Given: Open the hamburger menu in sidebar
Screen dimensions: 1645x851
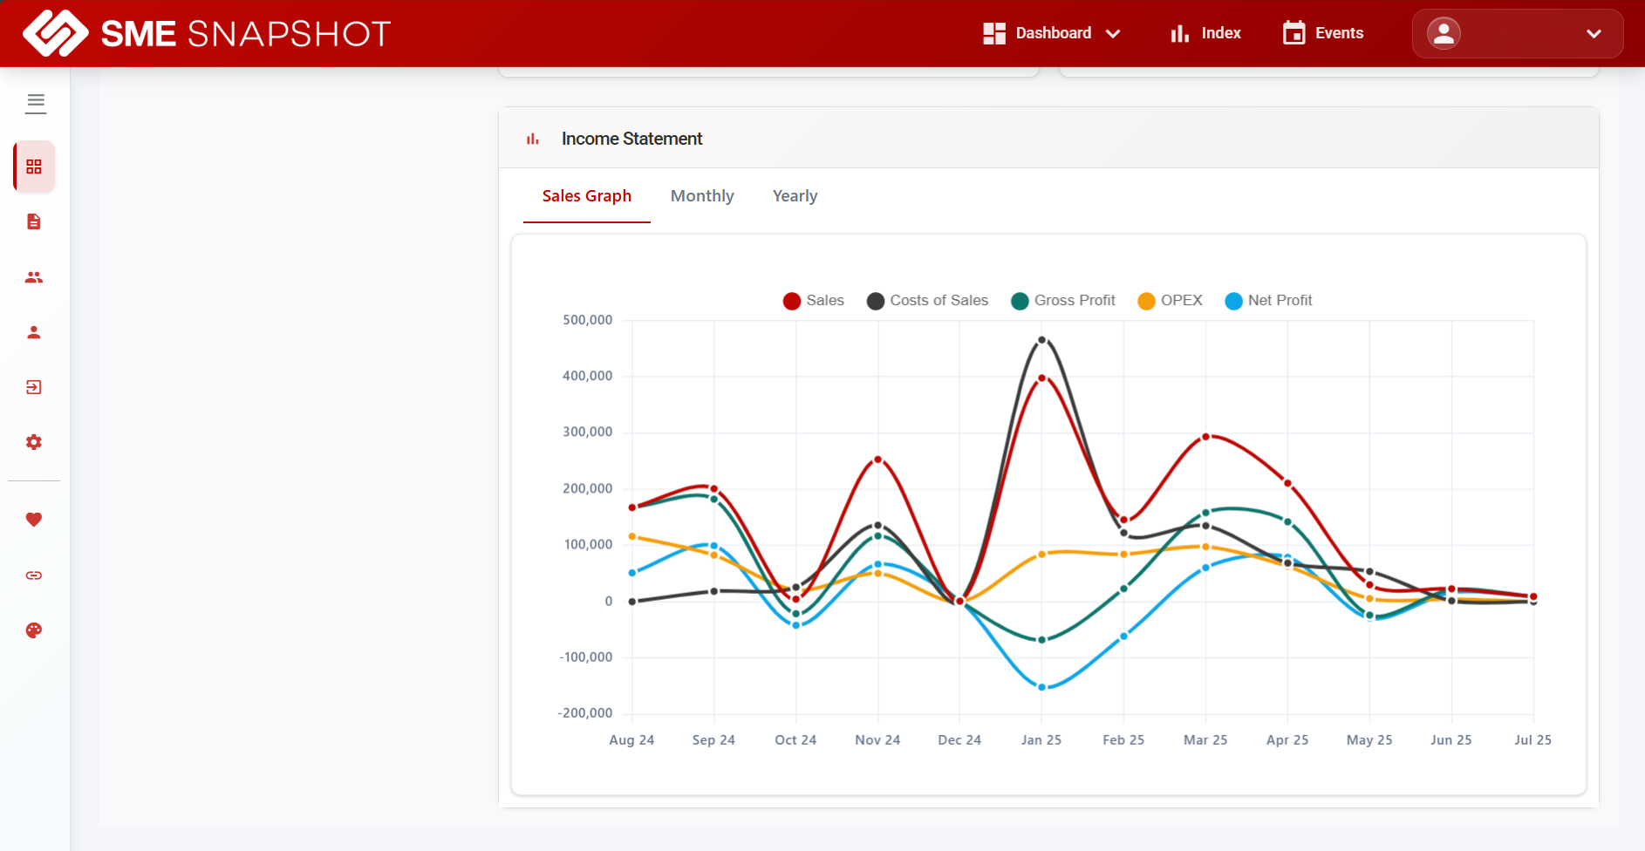Looking at the screenshot, I should pos(36,103).
